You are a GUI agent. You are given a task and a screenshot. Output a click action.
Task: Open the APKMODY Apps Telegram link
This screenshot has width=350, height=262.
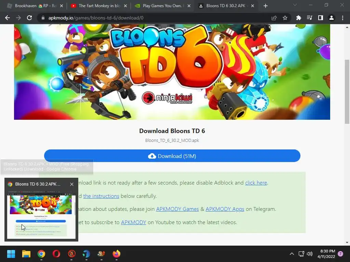pyautogui.click(x=225, y=209)
